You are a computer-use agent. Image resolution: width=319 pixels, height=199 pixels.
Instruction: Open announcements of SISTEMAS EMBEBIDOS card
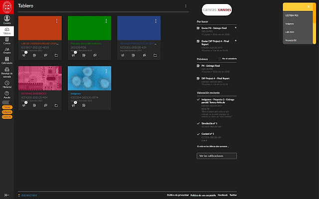24,105
